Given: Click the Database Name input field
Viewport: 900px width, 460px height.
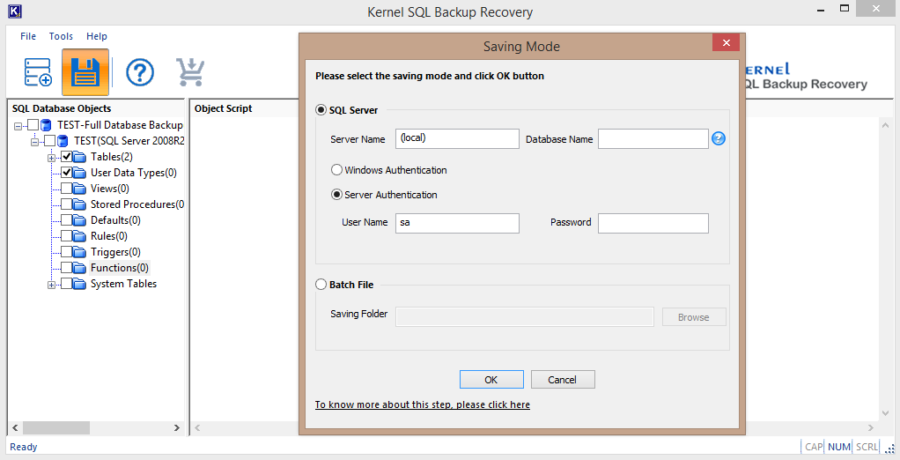Looking at the screenshot, I should [x=653, y=138].
